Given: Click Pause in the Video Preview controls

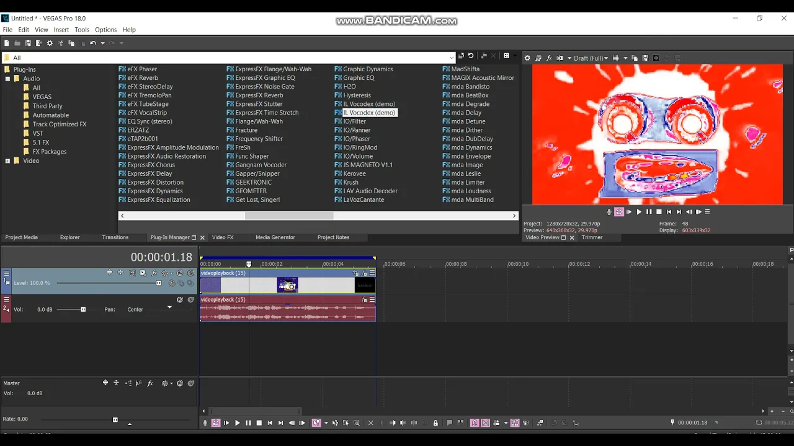Looking at the screenshot, I should [x=649, y=212].
